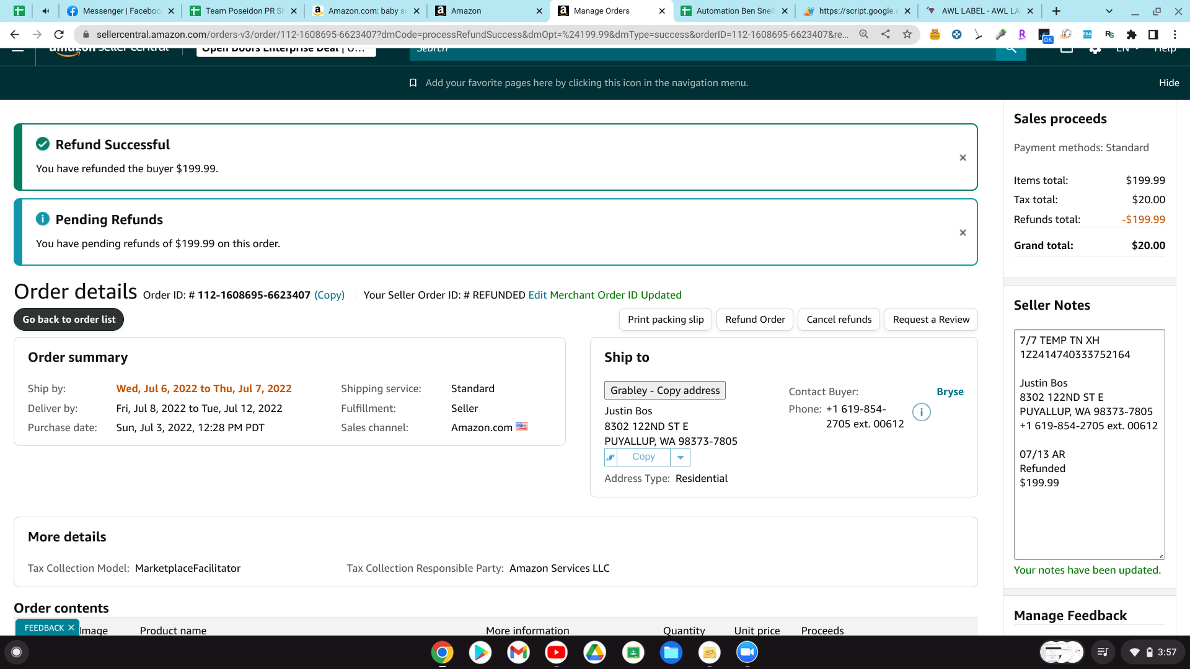Open the Refund Order button
The image size is (1190, 669).
(755, 320)
